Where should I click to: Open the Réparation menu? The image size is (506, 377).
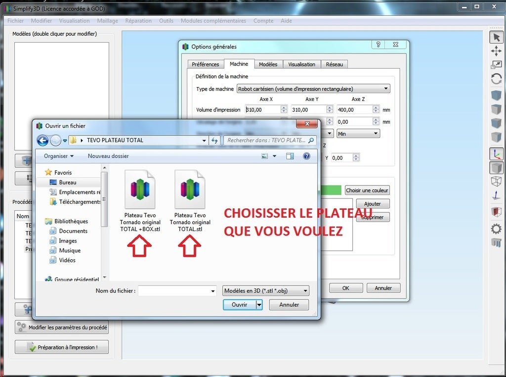(x=138, y=21)
